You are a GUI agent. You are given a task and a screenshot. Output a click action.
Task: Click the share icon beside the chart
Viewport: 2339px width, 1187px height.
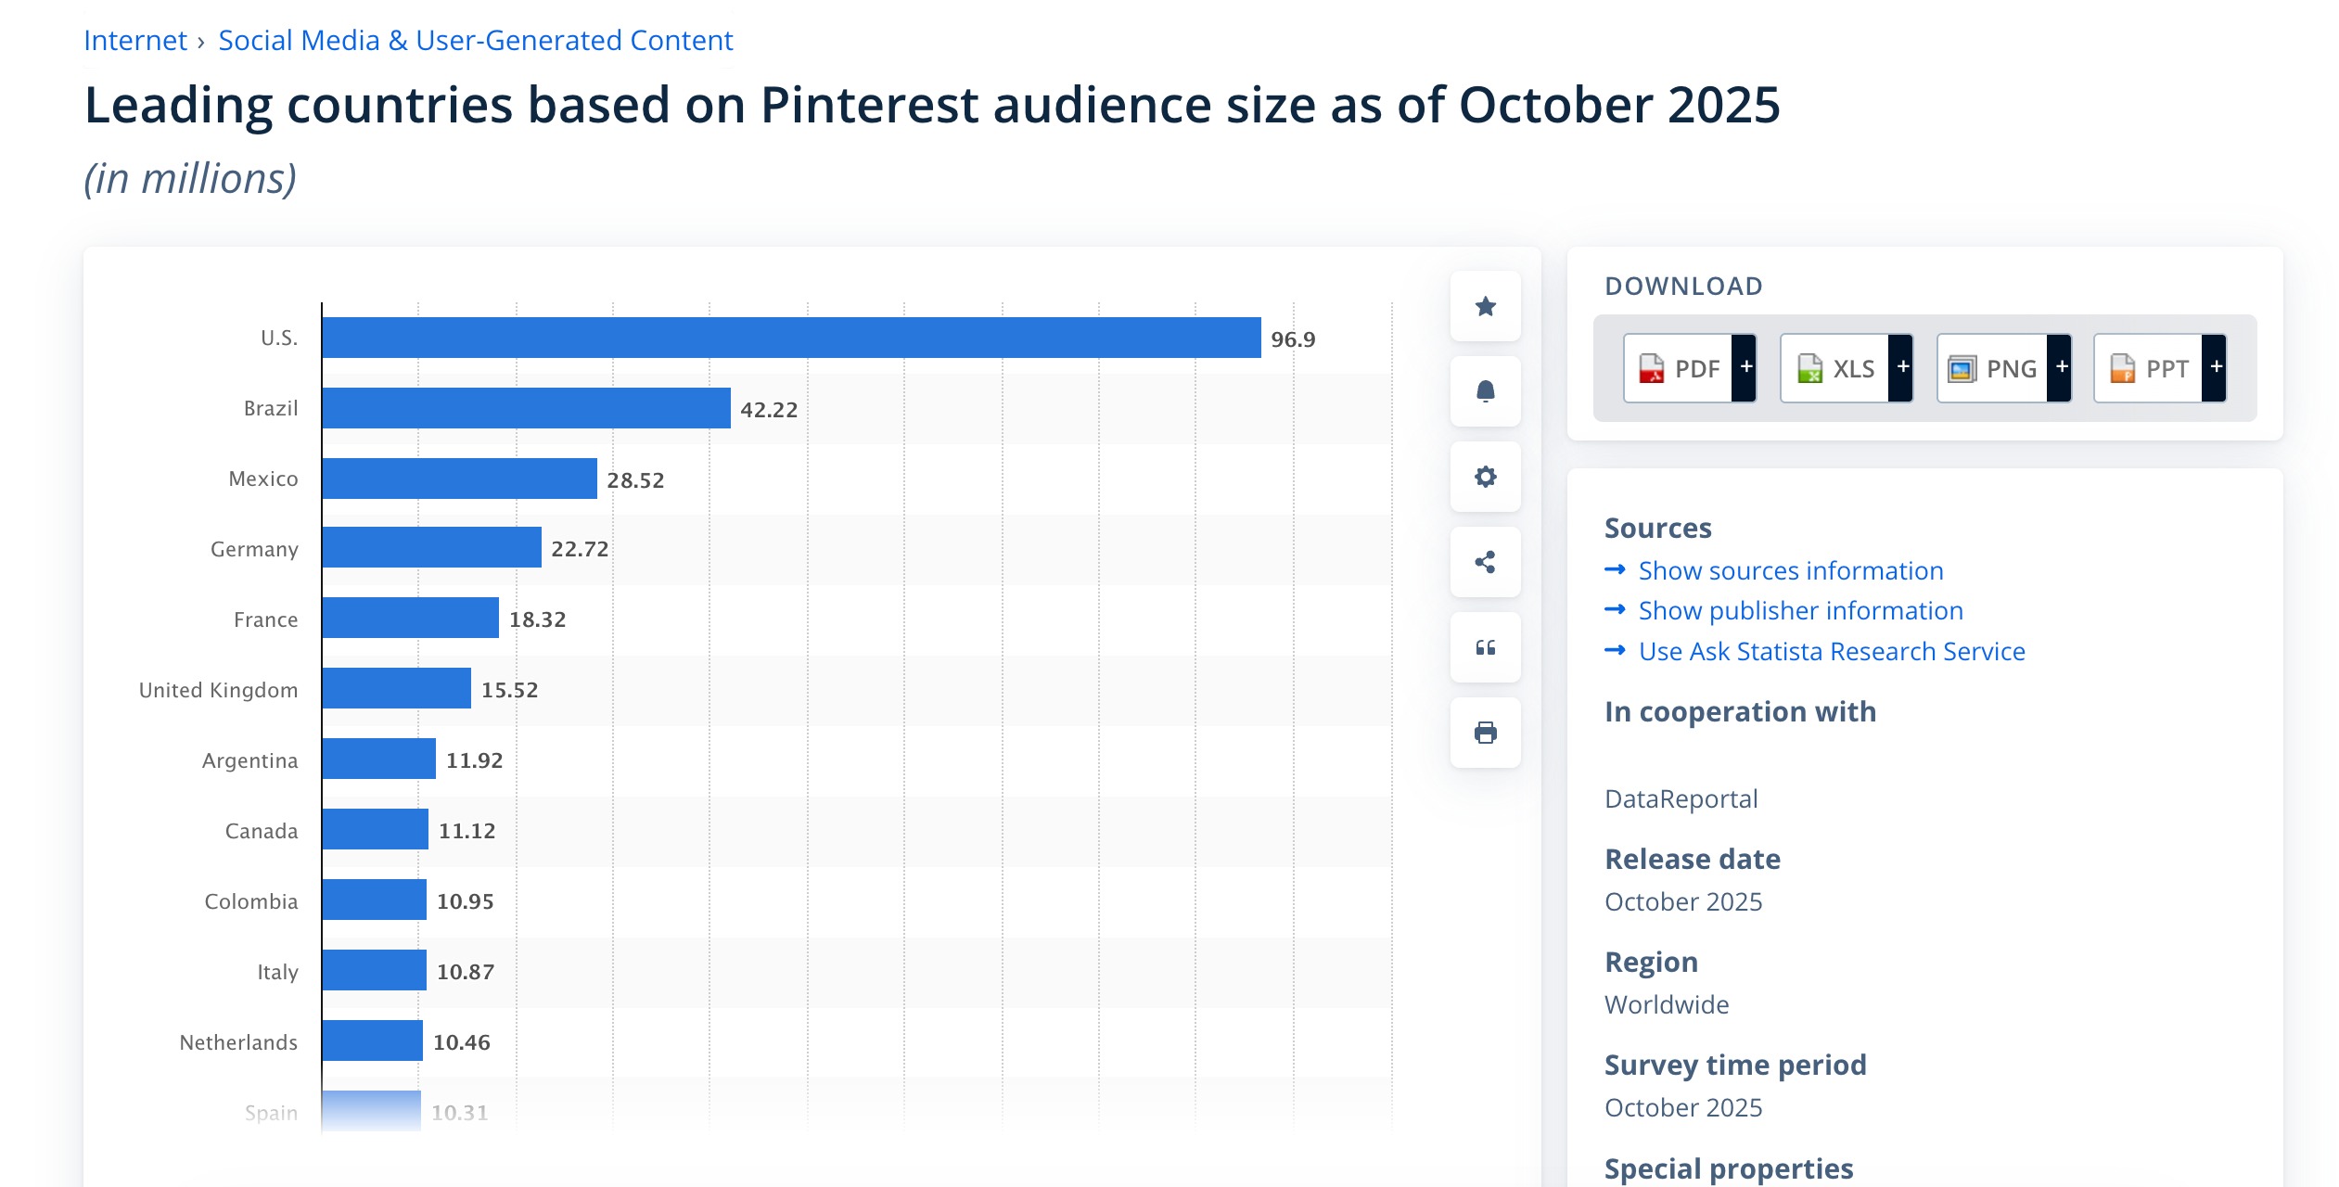pos(1485,561)
